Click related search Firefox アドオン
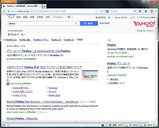Viewport: 159px width, 128px height. tap(41, 40)
